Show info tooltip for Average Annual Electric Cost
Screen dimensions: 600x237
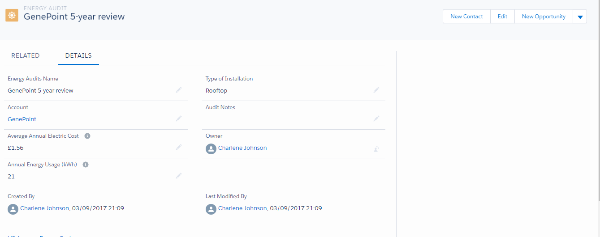pos(87,136)
